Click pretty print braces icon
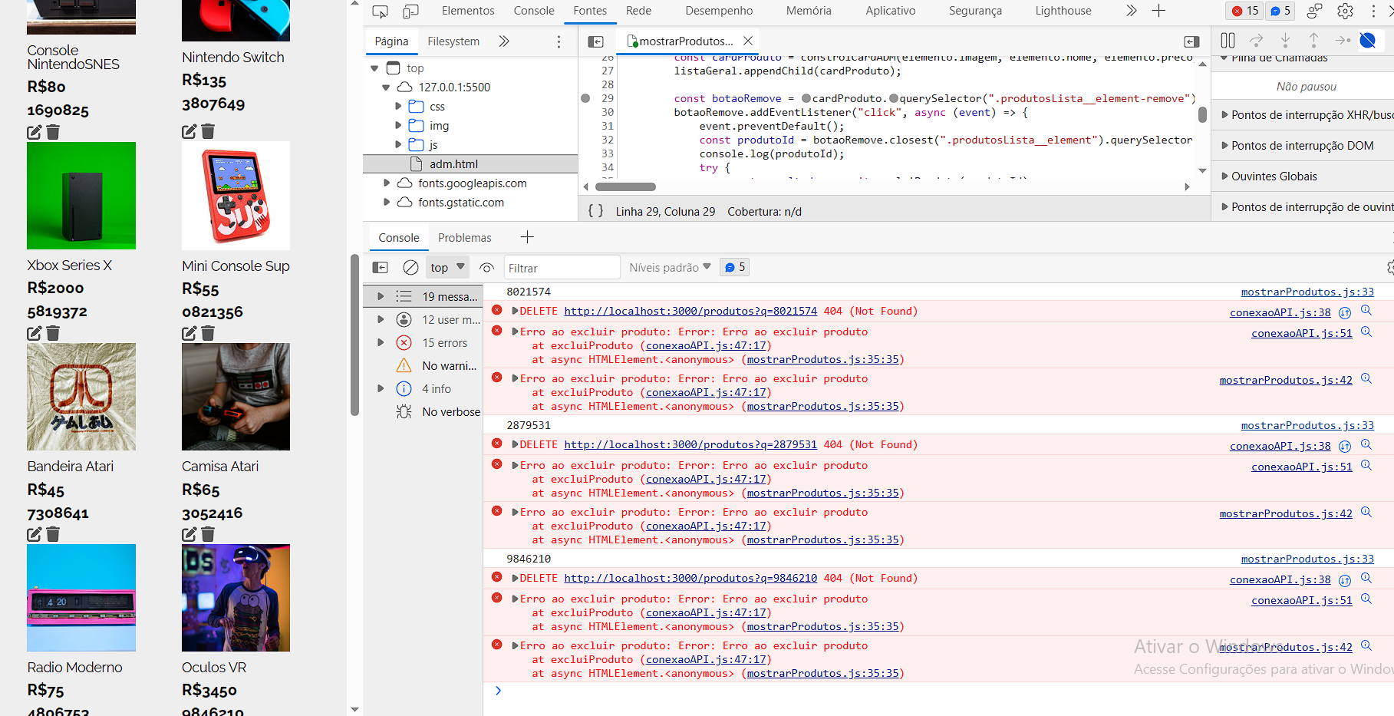 [595, 211]
